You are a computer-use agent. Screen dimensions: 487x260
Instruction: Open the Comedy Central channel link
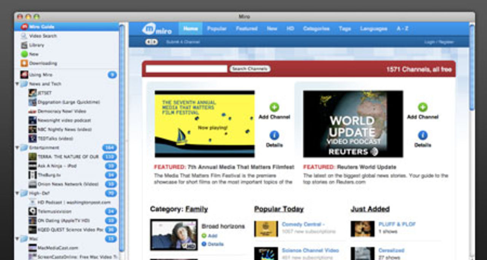pos(303,224)
